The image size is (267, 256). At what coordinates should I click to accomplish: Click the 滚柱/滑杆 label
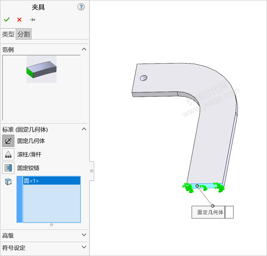click(29, 154)
